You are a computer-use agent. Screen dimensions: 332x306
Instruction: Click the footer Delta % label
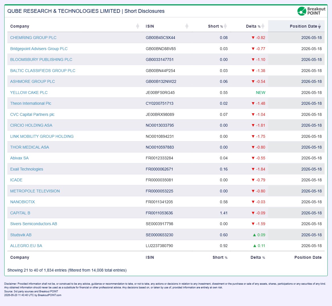click(x=258, y=257)
